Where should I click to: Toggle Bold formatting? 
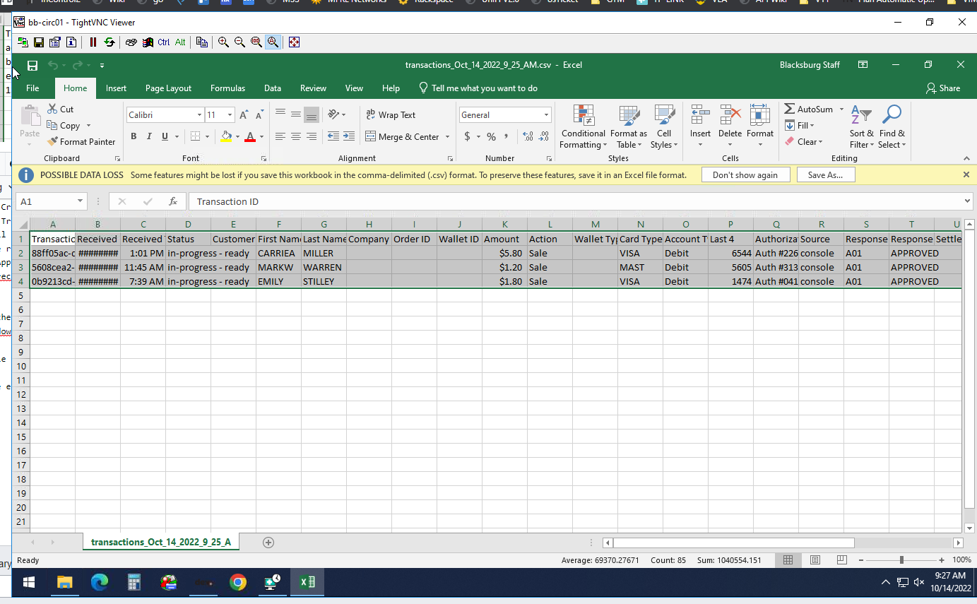coord(134,136)
